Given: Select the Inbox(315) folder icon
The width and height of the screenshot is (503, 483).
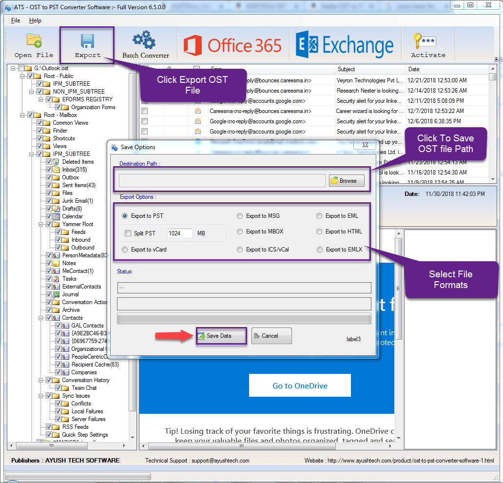Looking at the screenshot, I should click(x=57, y=170).
